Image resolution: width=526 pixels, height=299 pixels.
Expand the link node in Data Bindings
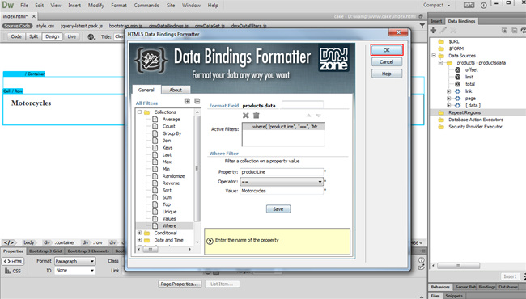click(449, 91)
